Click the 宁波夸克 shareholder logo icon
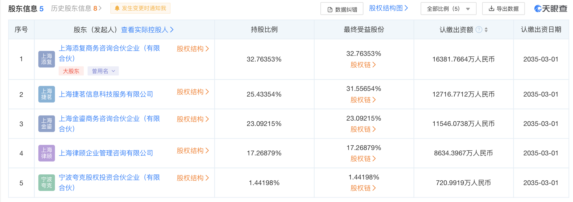 click(46, 182)
